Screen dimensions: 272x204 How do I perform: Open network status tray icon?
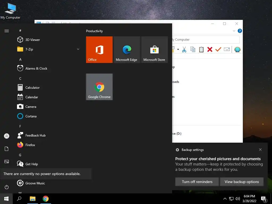[x=231, y=199]
